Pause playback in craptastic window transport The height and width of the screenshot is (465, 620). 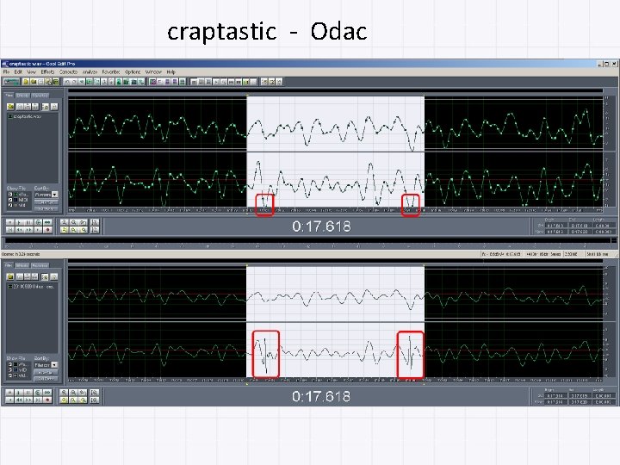(x=28, y=222)
